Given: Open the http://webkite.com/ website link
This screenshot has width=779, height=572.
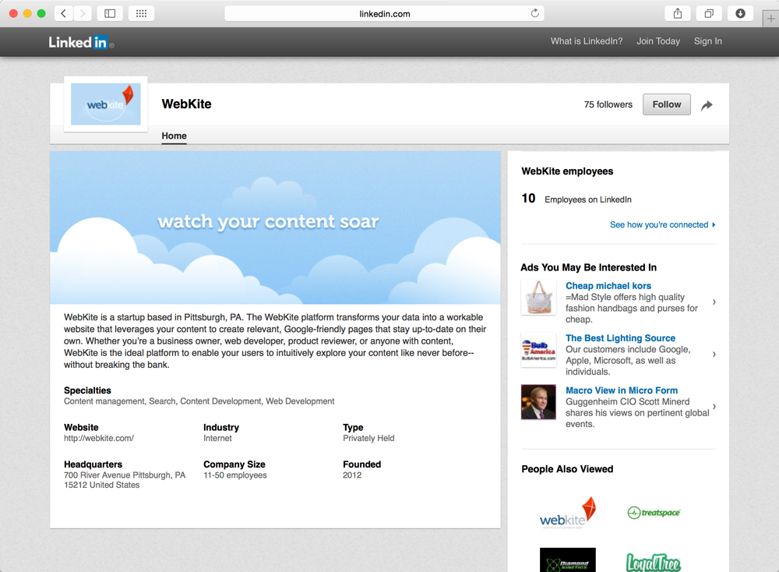Looking at the screenshot, I should point(99,438).
